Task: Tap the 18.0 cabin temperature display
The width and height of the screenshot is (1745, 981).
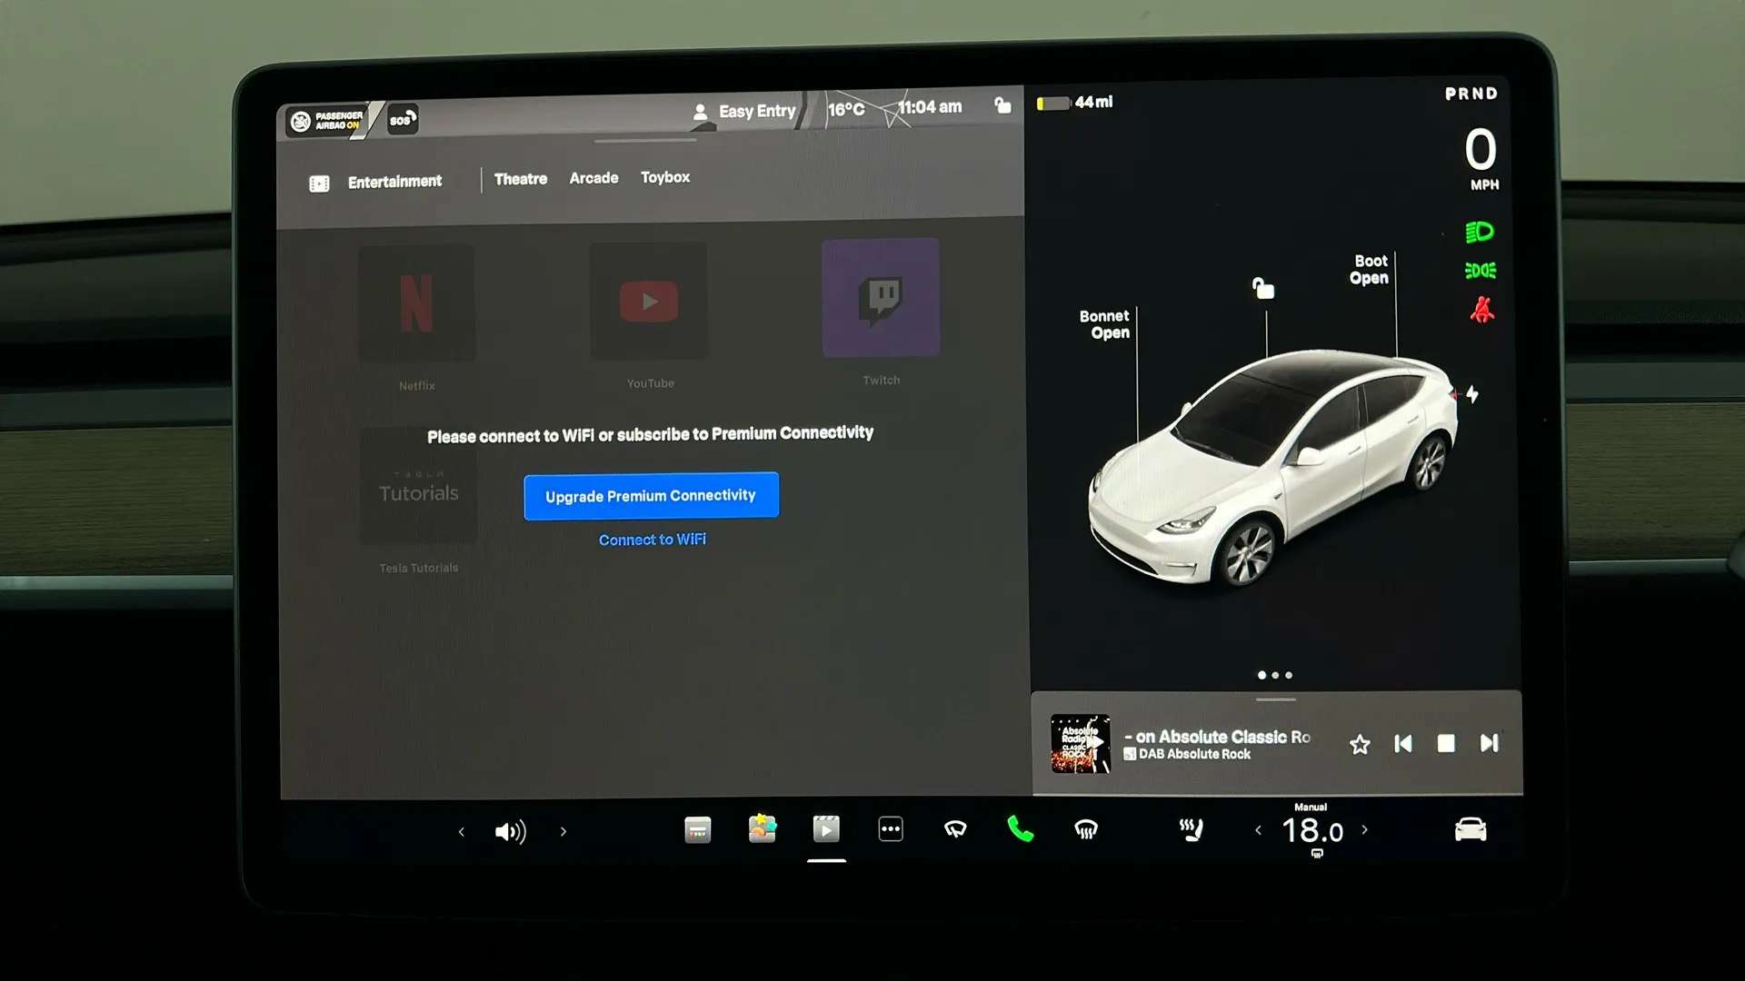Action: 1312,831
